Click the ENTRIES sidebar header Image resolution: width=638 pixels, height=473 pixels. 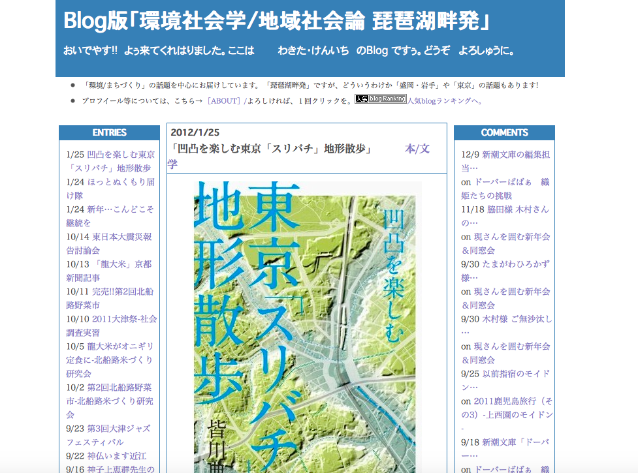point(110,132)
